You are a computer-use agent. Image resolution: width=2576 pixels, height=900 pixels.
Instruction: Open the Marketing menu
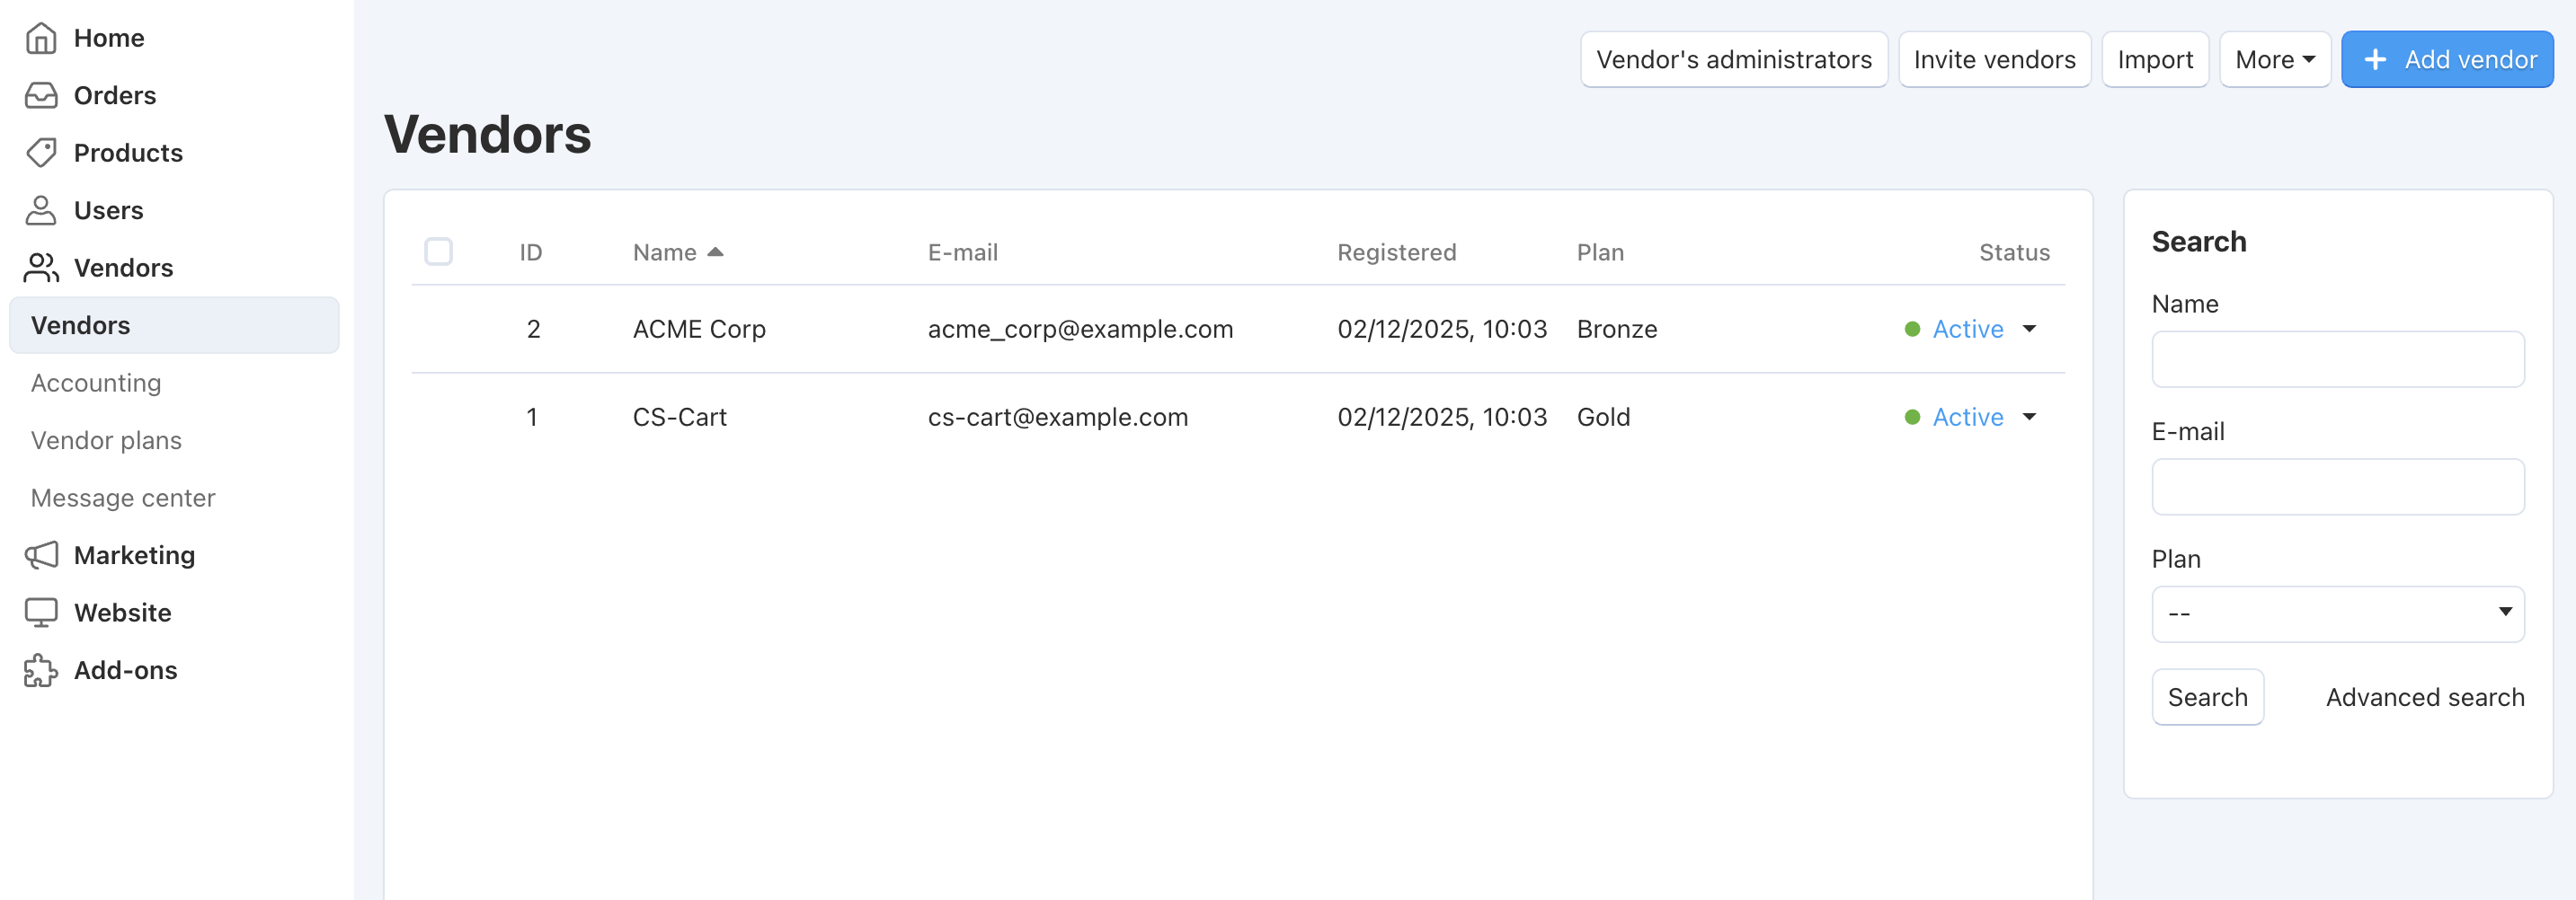point(134,555)
